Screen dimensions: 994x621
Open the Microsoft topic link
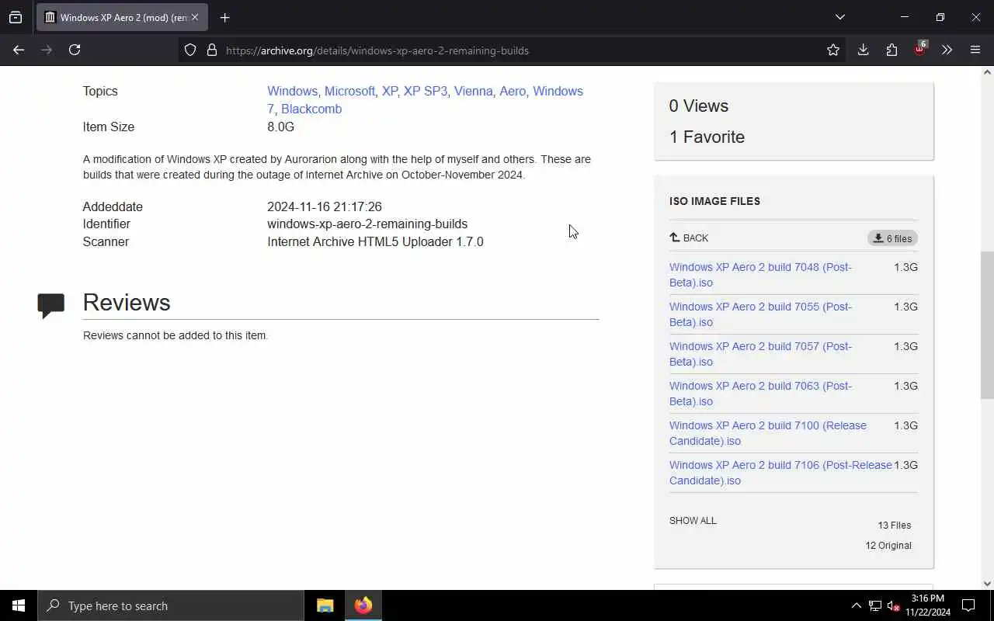point(349,91)
